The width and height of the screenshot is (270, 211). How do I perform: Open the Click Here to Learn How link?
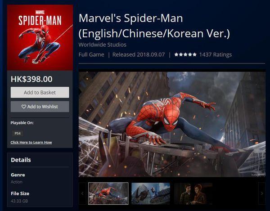pos(31,142)
